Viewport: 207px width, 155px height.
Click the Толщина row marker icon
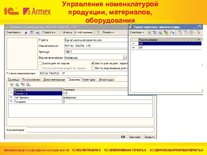(11, 101)
